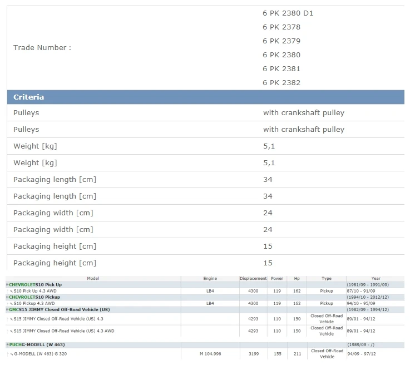Click Closed Off-Road Vehicle type in G 320 row
This screenshot has height=365, width=410.
tap(327, 354)
